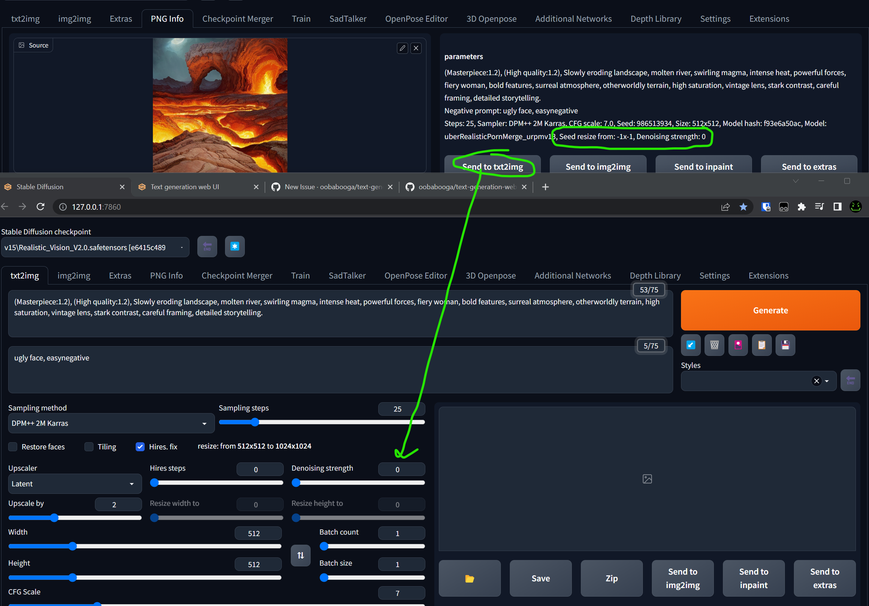Click the width/height swap arrows button

tap(301, 555)
